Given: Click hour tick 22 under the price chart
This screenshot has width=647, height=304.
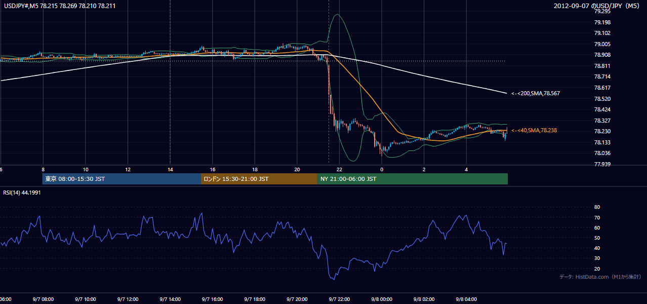Looking at the screenshot, I should coord(339,169).
